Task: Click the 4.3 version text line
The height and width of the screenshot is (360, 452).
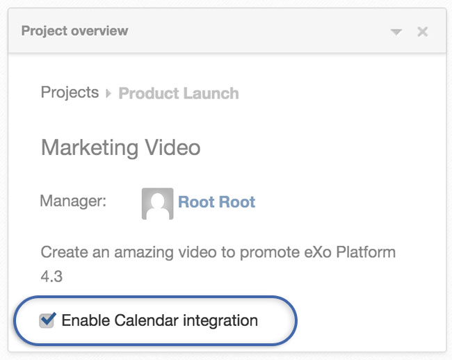Action: 51,277
